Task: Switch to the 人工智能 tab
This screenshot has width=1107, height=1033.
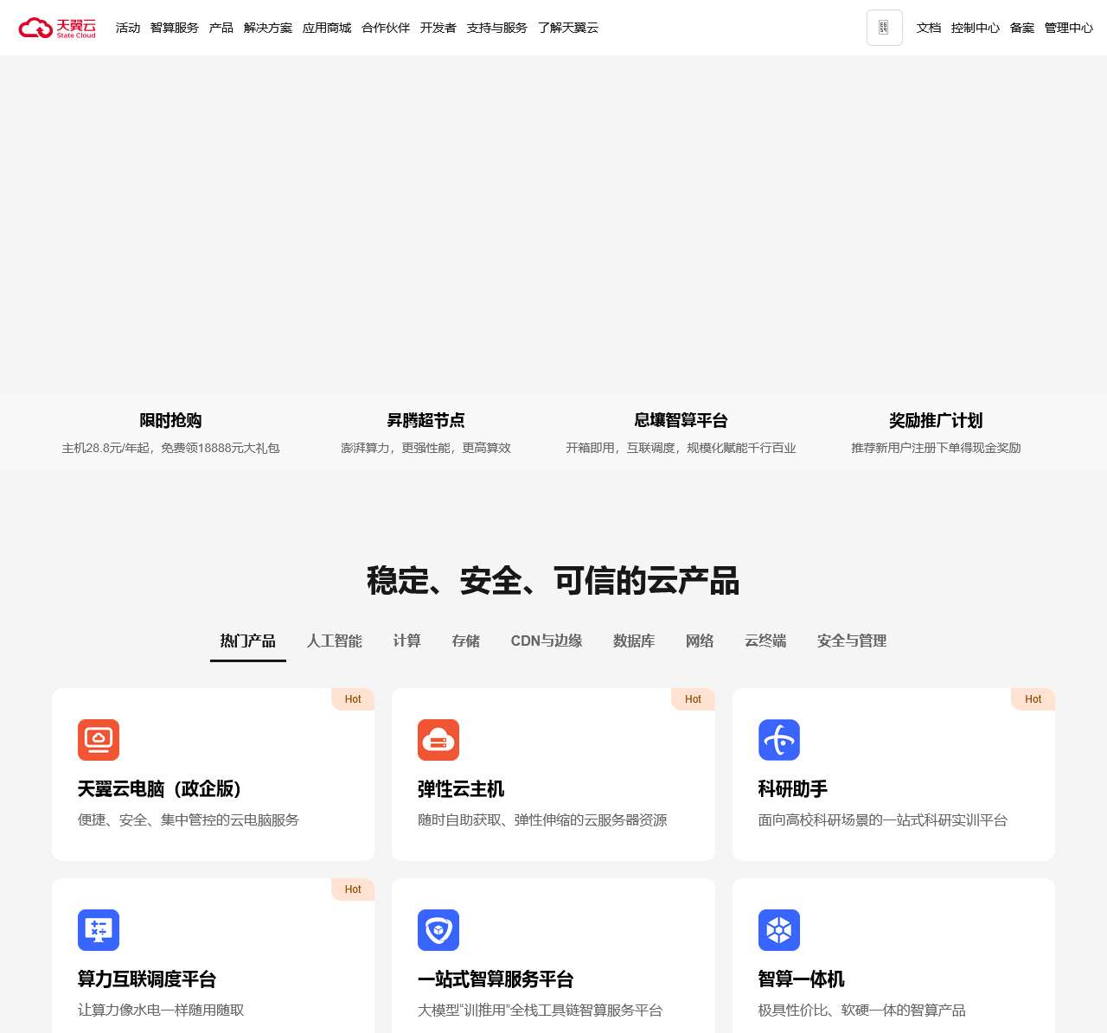Action: pos(335,641)
